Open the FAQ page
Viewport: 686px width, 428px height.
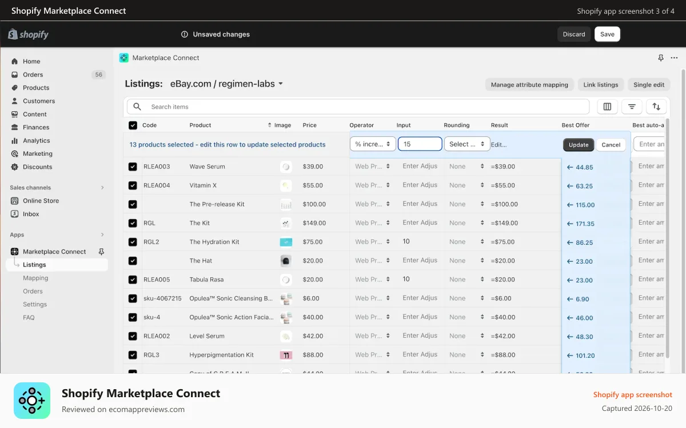click(29, 317)
